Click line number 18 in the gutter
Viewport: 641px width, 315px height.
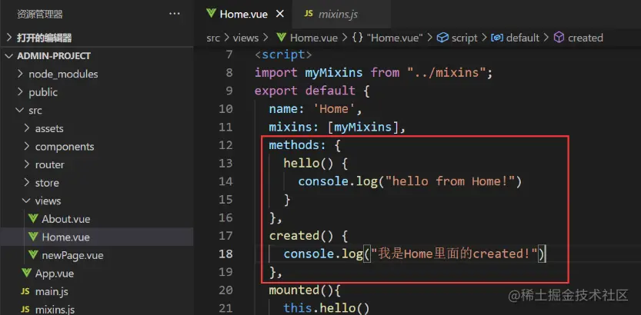225,254
